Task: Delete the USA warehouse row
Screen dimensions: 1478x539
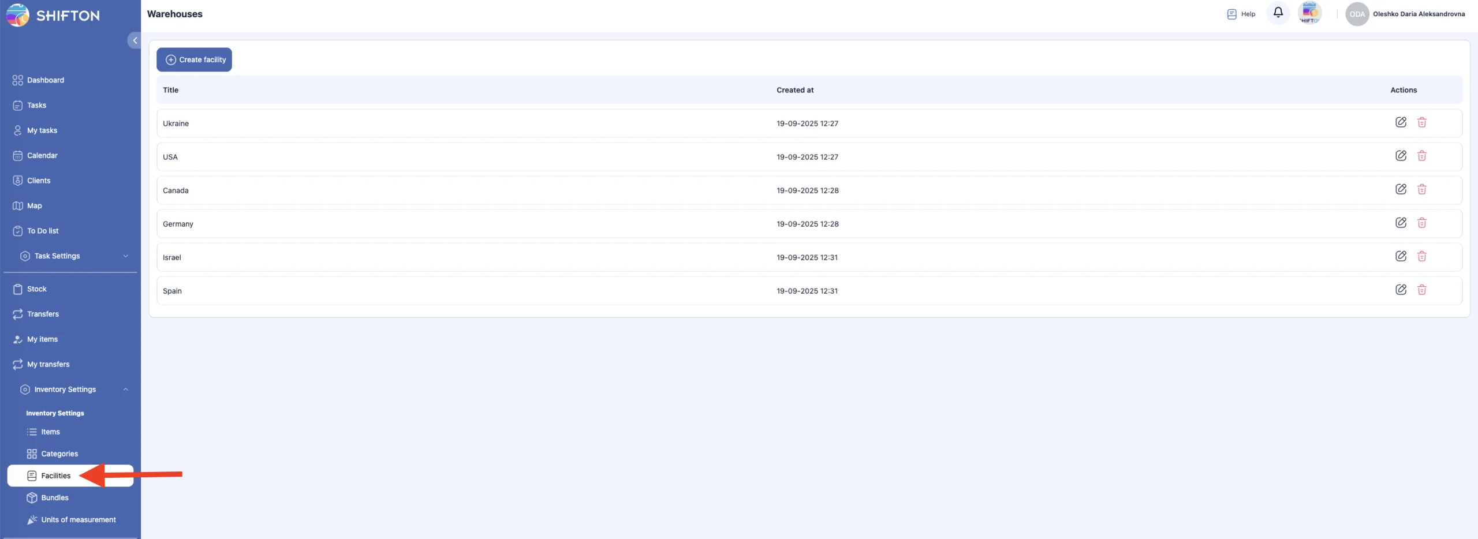Action: pyautogui.click(x=1421, y=156)
